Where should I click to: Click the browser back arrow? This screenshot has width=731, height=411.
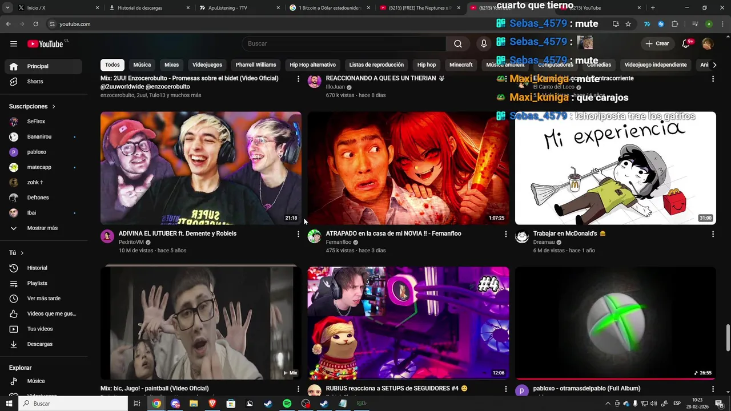(x=8, y=24)
